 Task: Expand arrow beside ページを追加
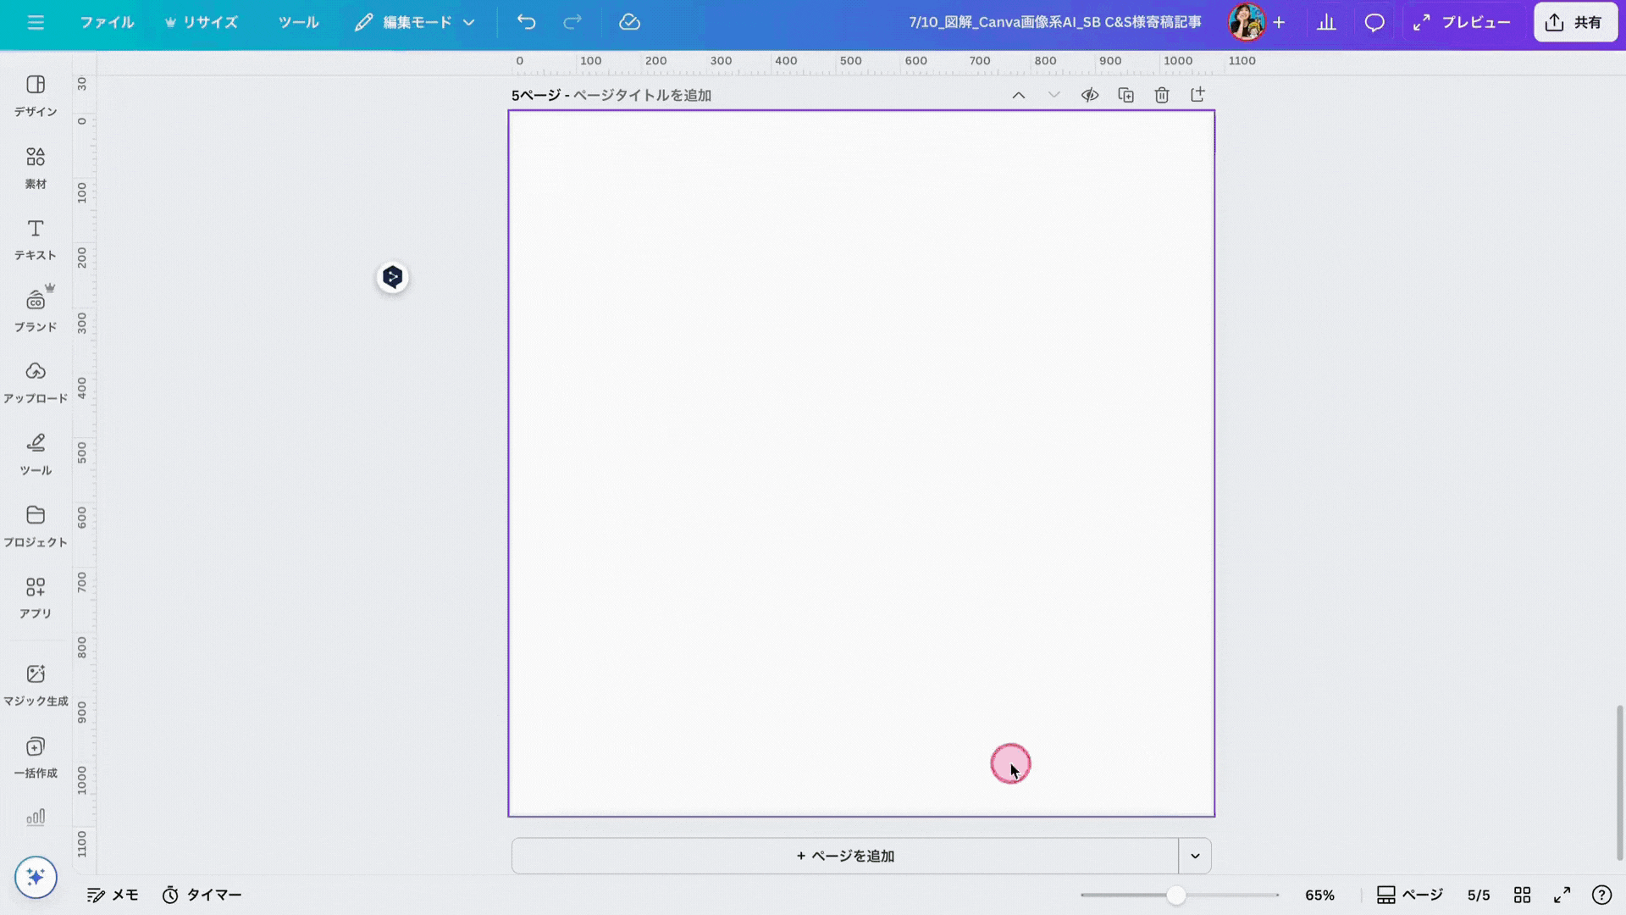1195,856
